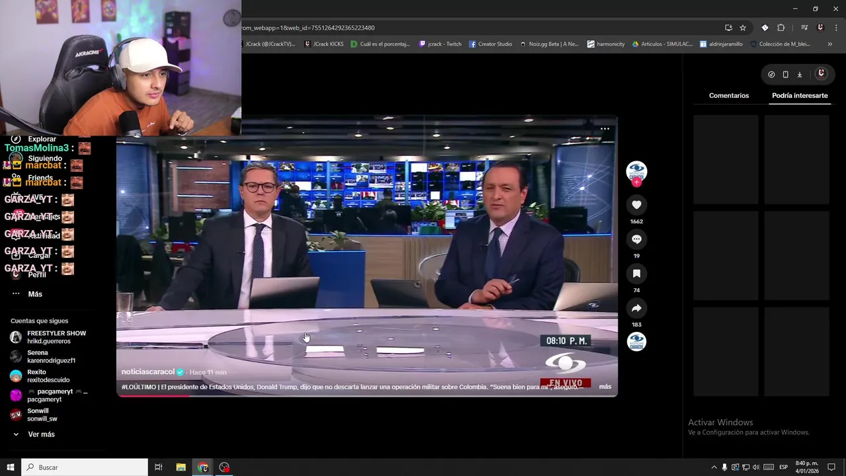This screenshot has height=476, width=846.
Task: Open the Creator Studio bookmark
Action: click(x=490, y=44)
